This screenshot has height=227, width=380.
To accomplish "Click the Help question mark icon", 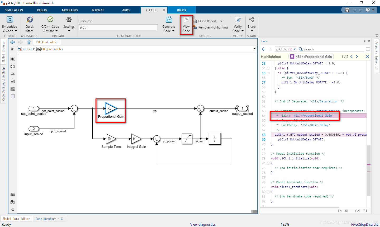I will pos(368,10).
